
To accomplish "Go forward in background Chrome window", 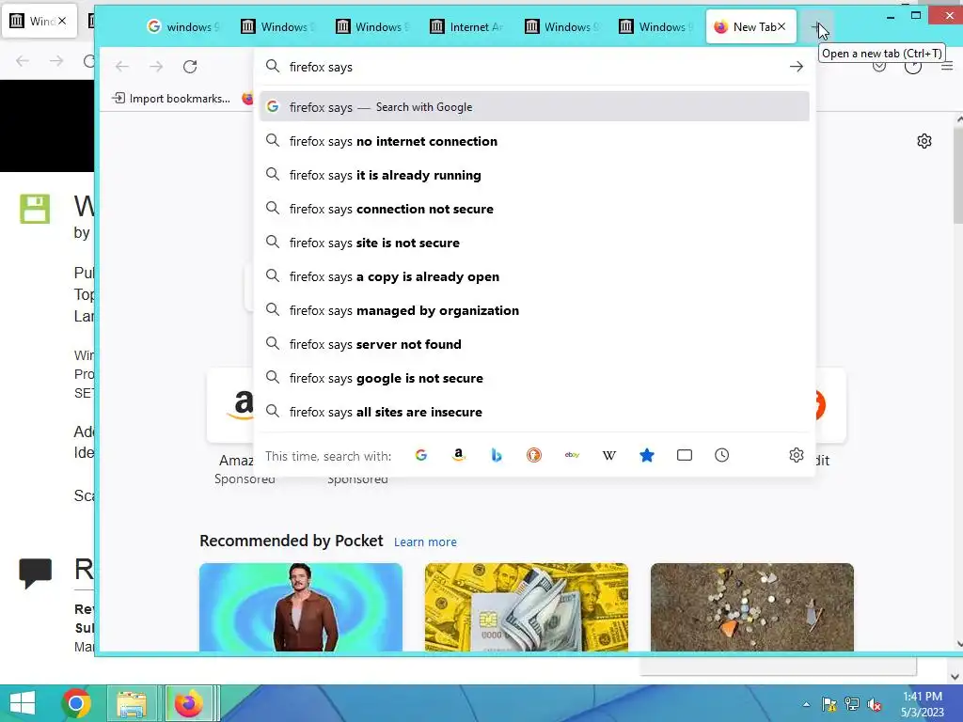I will 56,61.
